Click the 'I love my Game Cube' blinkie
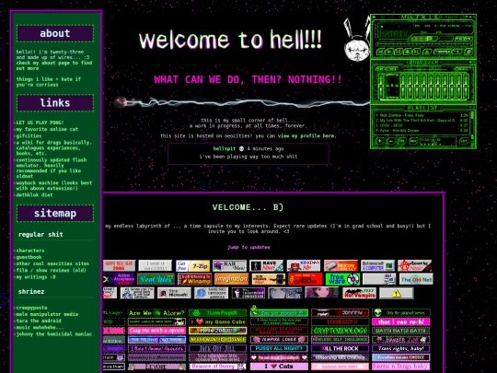Screen dimensions: 497x373 (x=217, y=321)
